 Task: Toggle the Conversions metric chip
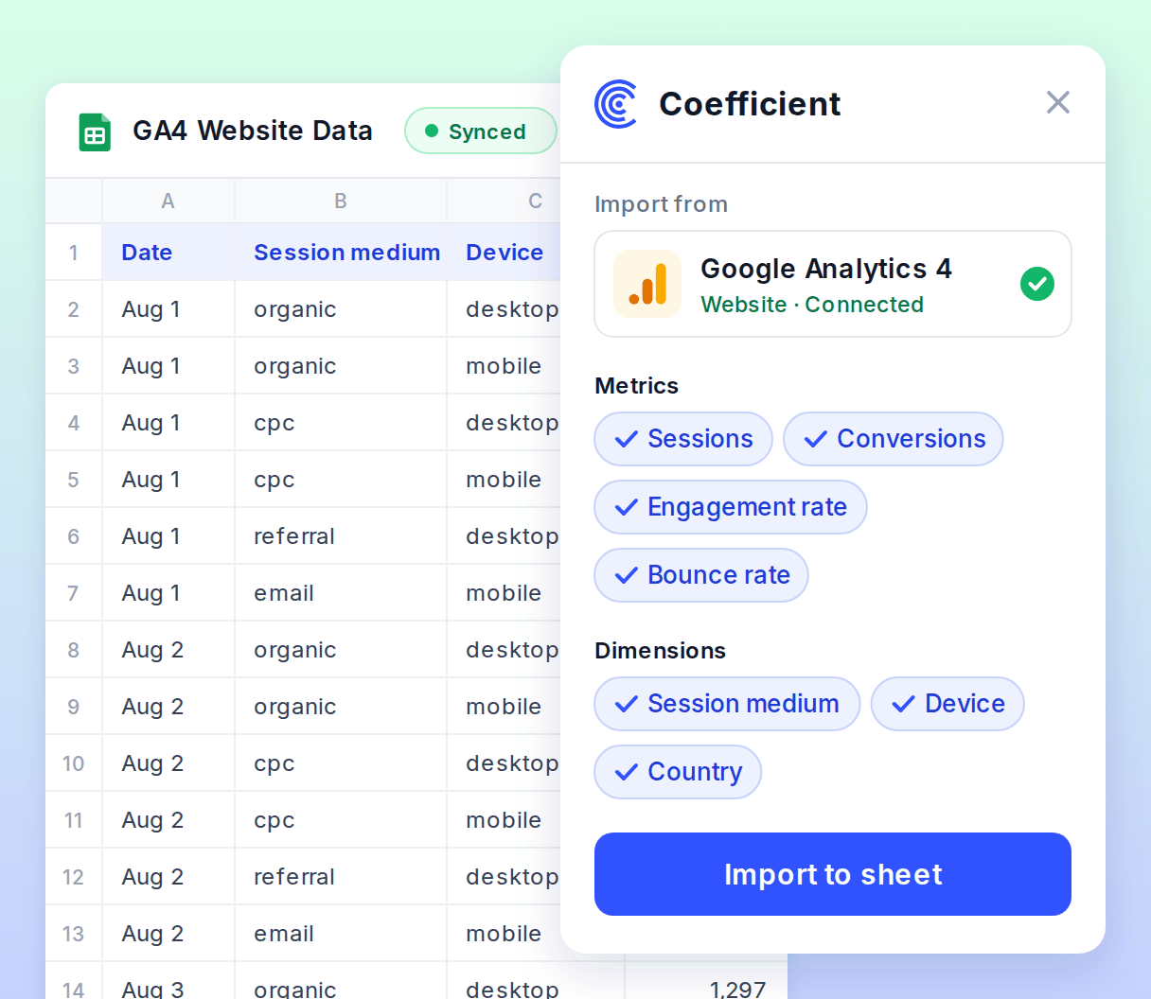coord(894,439)
